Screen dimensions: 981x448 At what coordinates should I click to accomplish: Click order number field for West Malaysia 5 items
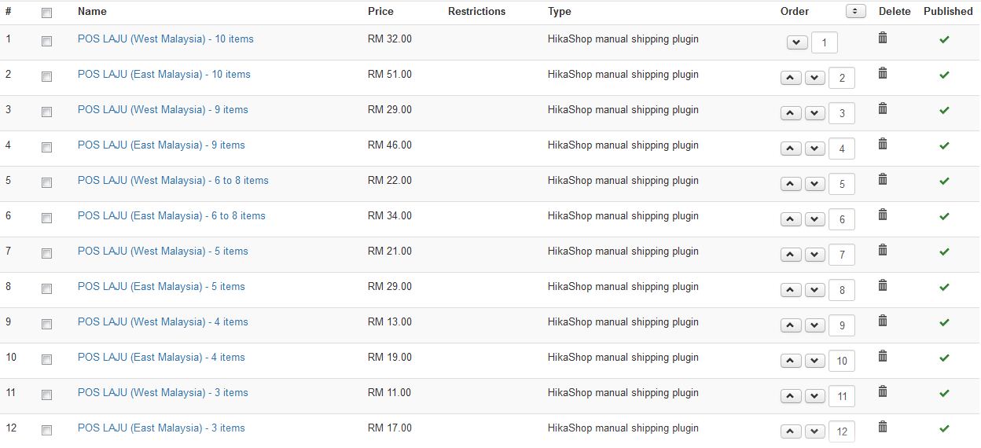(842, 255)
